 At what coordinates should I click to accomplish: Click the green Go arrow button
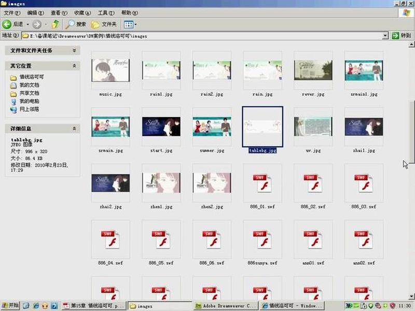point(395,35)
